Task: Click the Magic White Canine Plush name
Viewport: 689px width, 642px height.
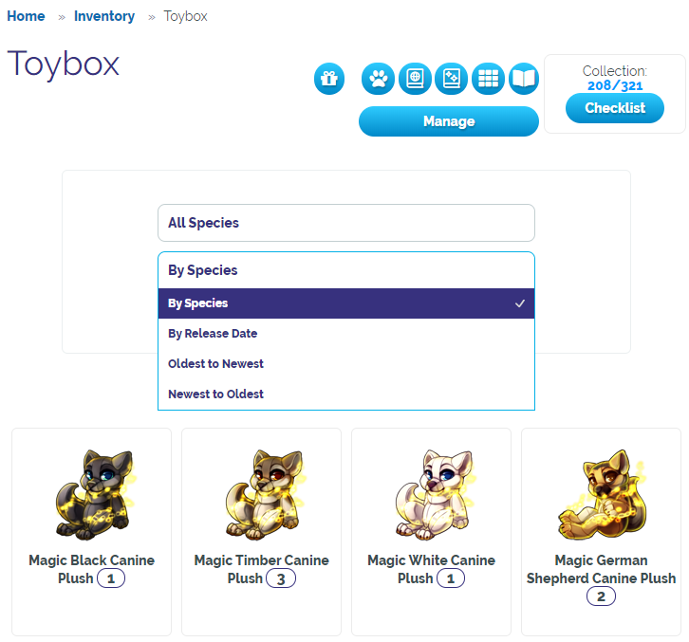Action: [431, 569]
